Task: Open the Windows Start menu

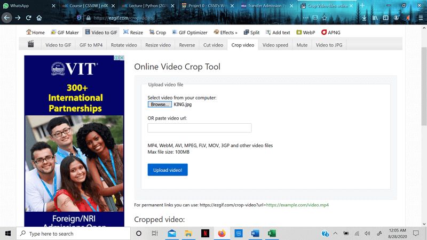Action: coord(8,234)
